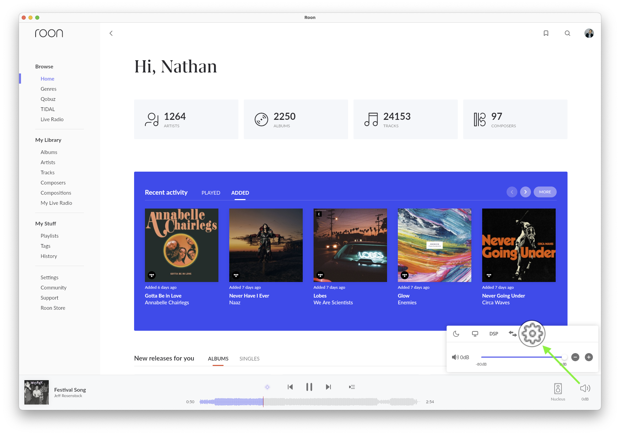The image size is (620, 435).
Task: Open the Nucleus zone picker
Action: pos(558,392)
